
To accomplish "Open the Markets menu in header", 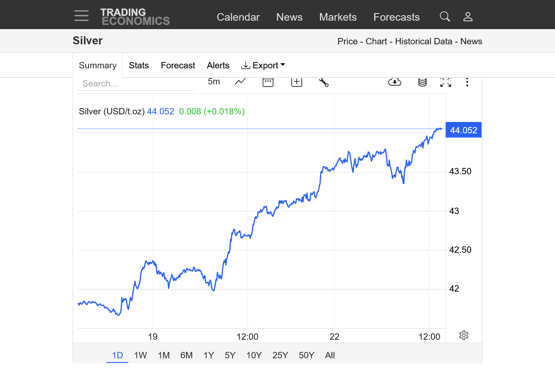I will pyautogui.click(x=338, y=17).
